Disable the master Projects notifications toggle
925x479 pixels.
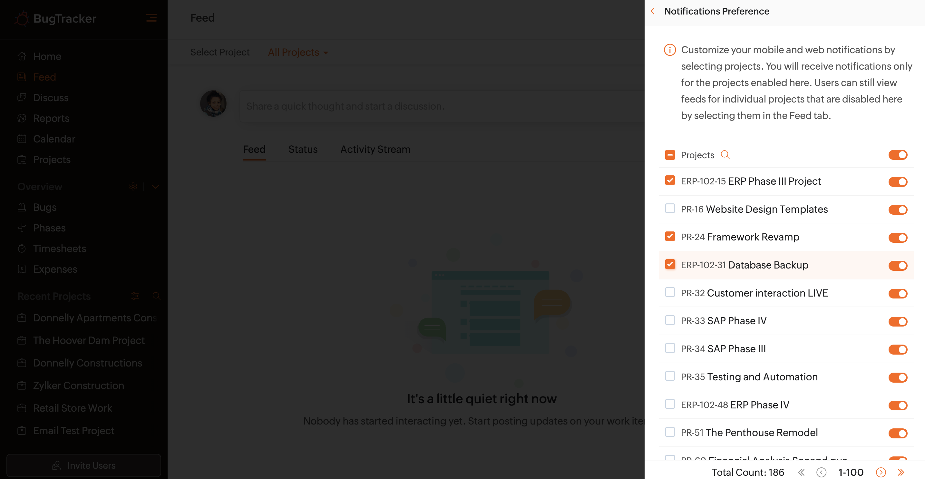click(898, 155)
